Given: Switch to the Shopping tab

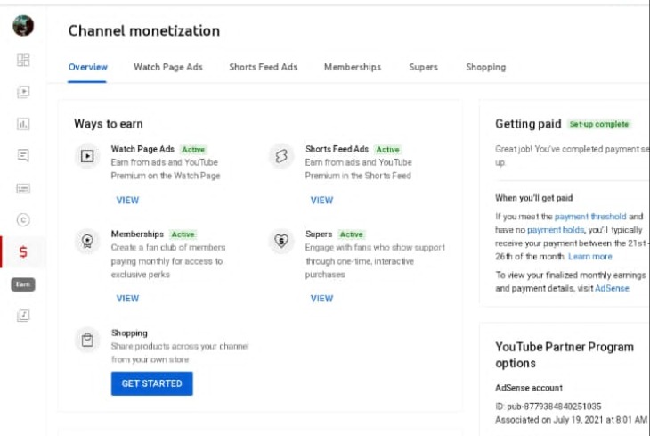Looking at the screenshot, I should pyautogui.click(x=486, y=67).
